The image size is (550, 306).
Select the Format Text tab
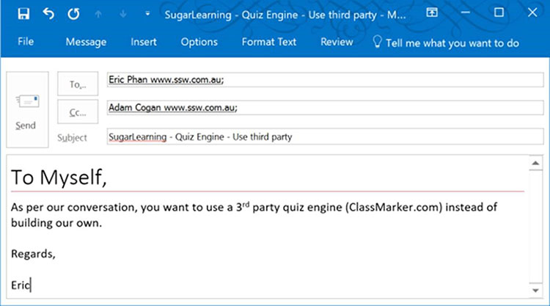click(268, 43)
